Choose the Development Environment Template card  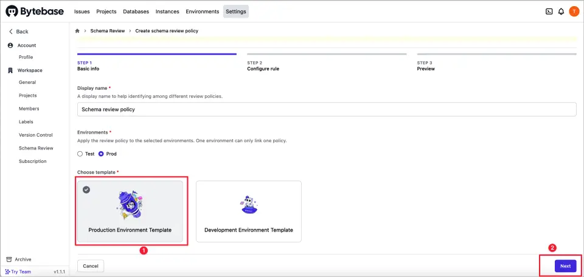click(248, 211)
